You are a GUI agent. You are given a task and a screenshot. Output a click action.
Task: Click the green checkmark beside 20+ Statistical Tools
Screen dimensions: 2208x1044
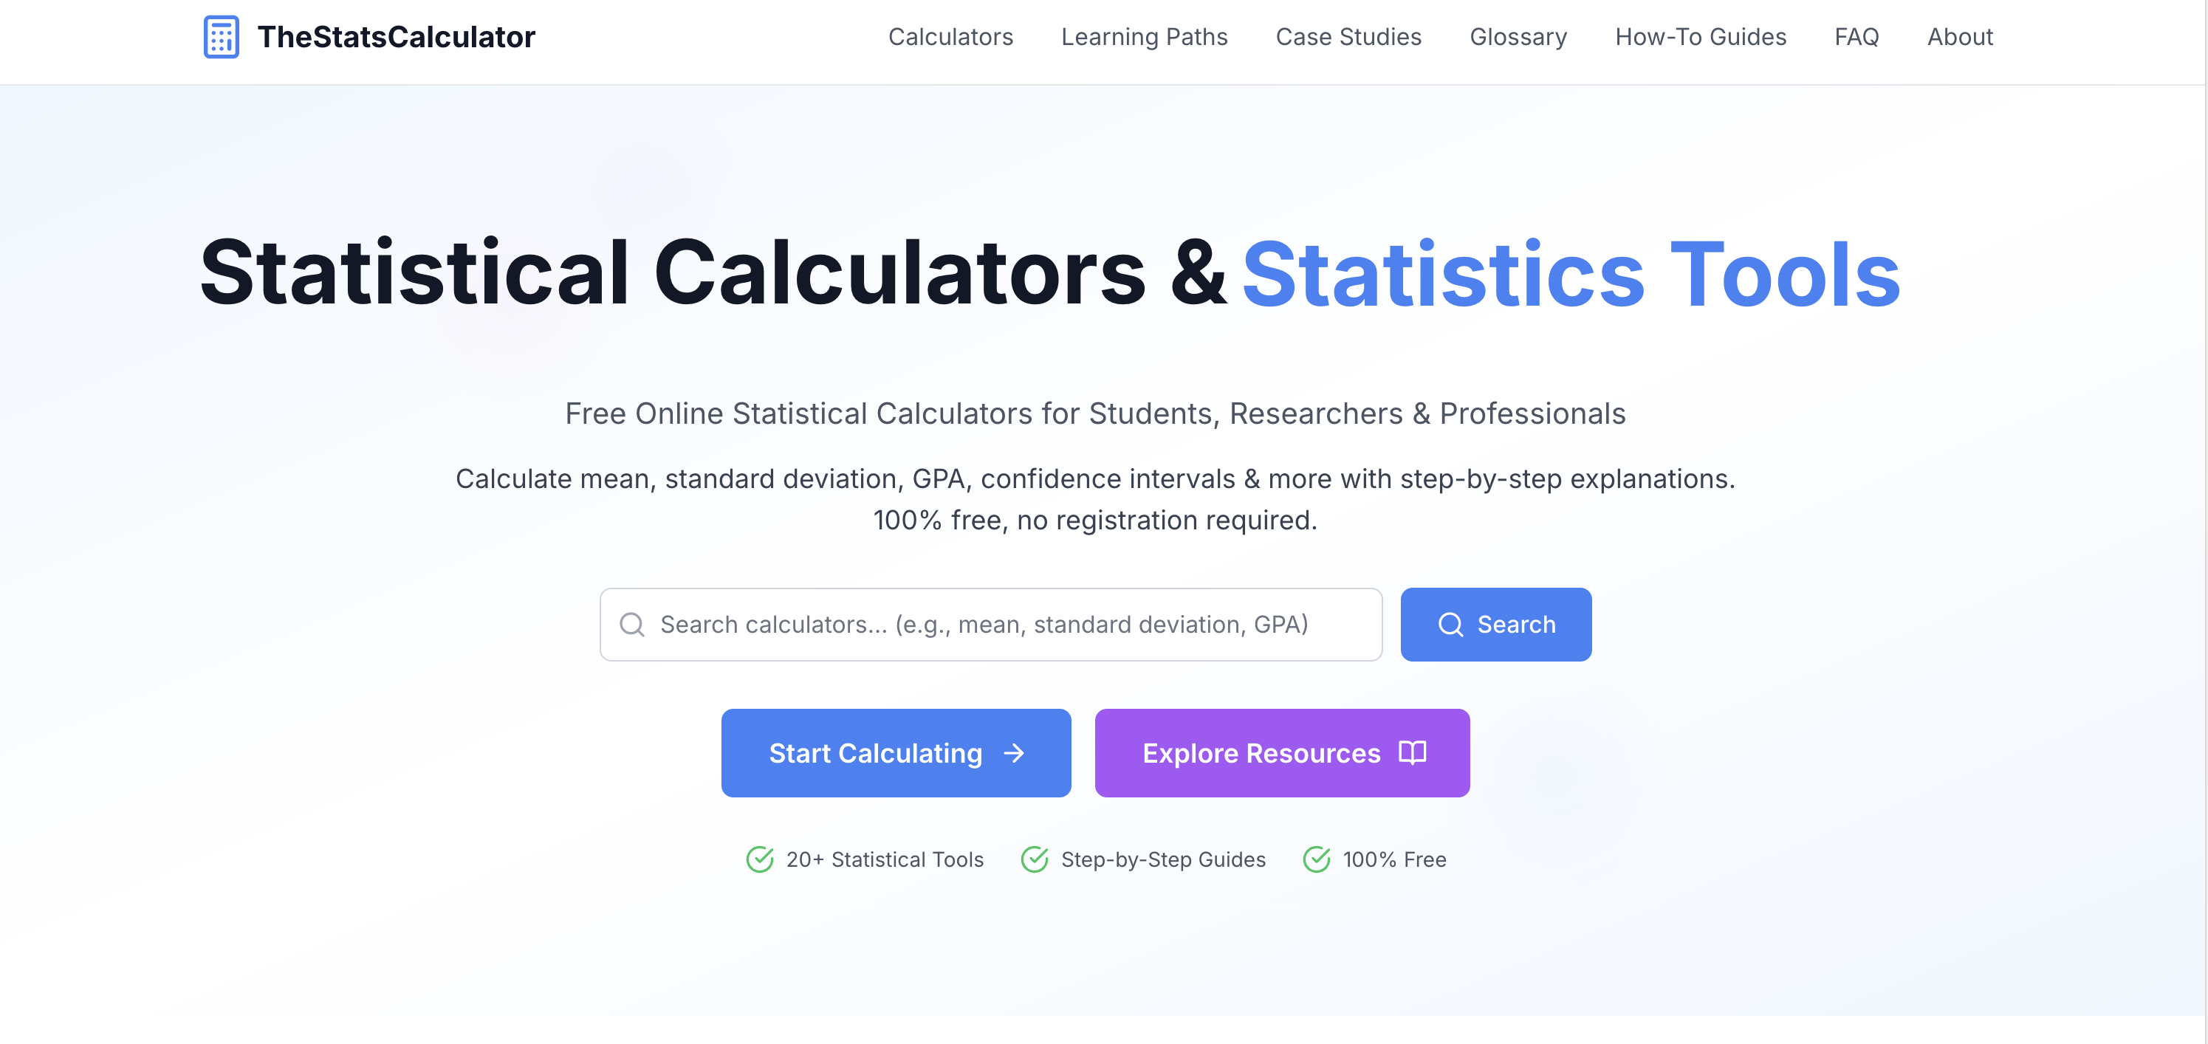coord(761,859)
